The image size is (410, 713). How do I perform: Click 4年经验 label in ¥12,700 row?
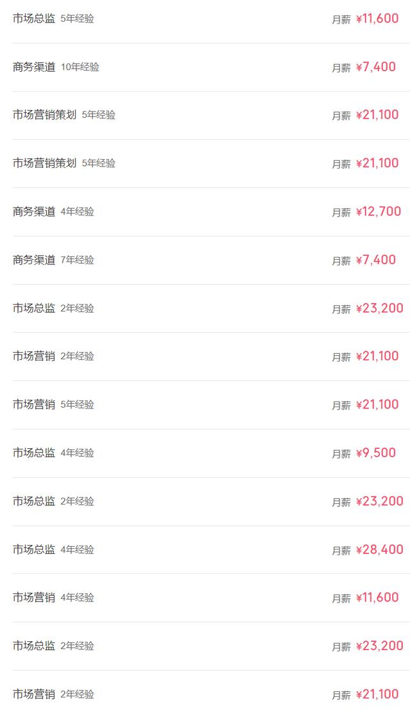[x=78, y=212]
